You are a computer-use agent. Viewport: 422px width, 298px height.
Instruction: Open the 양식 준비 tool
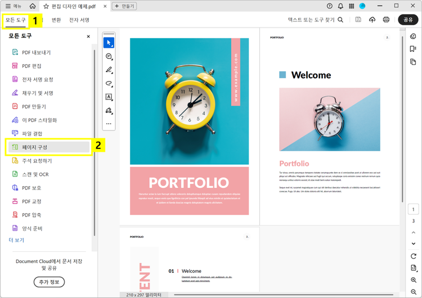(x=48, y=228)
